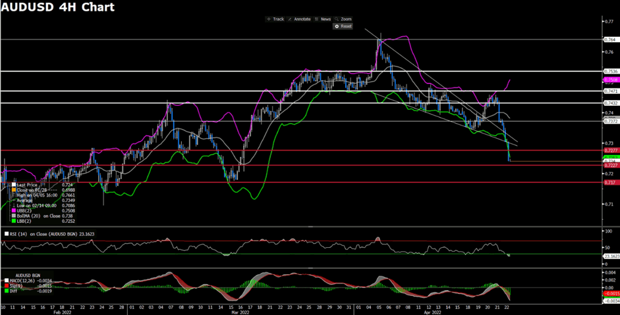Click the 0.77 price axis tick

(609, 21)
